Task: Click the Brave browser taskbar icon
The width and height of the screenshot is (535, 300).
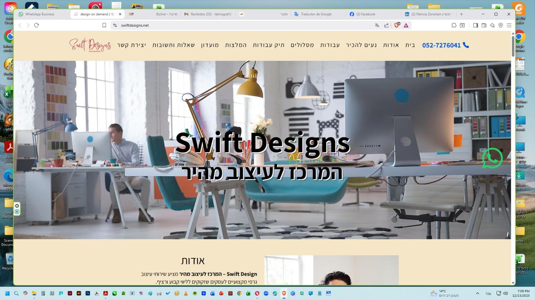Action: pos(284,294)
